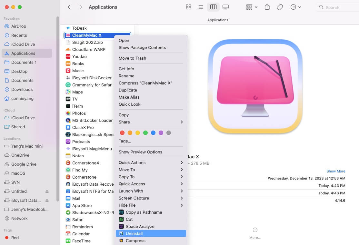Expand the Quick Access submenu

[x=151, y=184]
